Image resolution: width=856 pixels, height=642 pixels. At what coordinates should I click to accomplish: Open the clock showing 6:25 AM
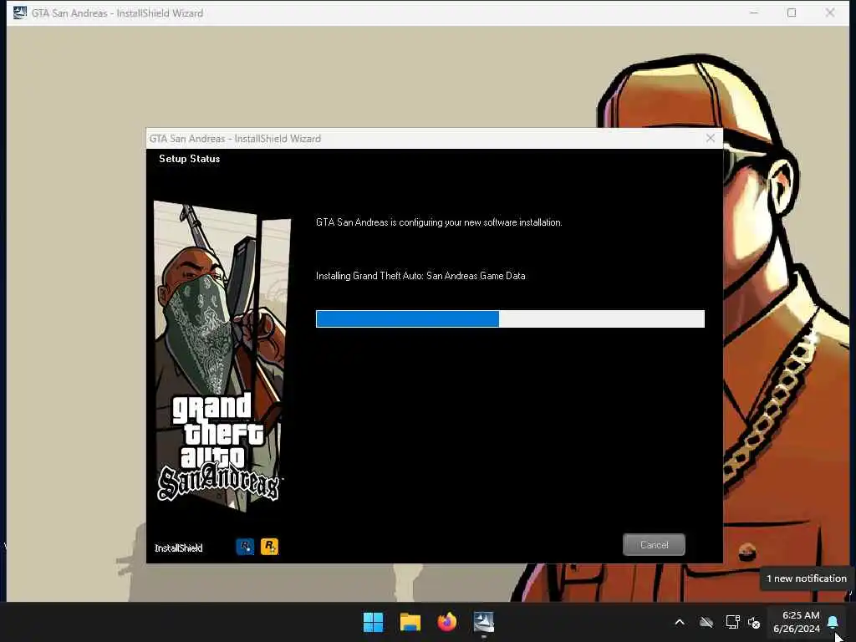click(797, 622)
